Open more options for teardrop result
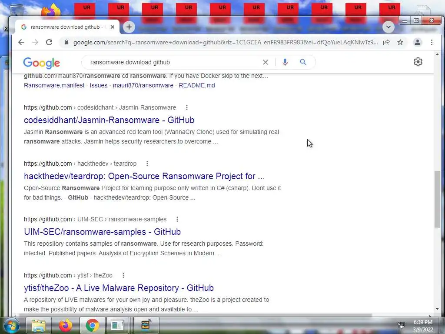Viewport: 445px width, 334px height. [147, 164]
